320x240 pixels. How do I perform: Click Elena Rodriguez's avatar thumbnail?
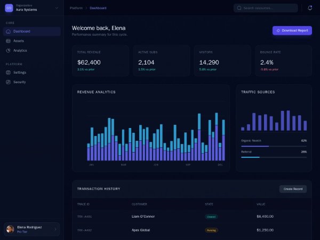coord(10,229)
